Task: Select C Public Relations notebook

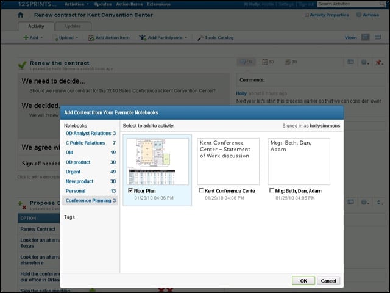Action: [91, 143]
